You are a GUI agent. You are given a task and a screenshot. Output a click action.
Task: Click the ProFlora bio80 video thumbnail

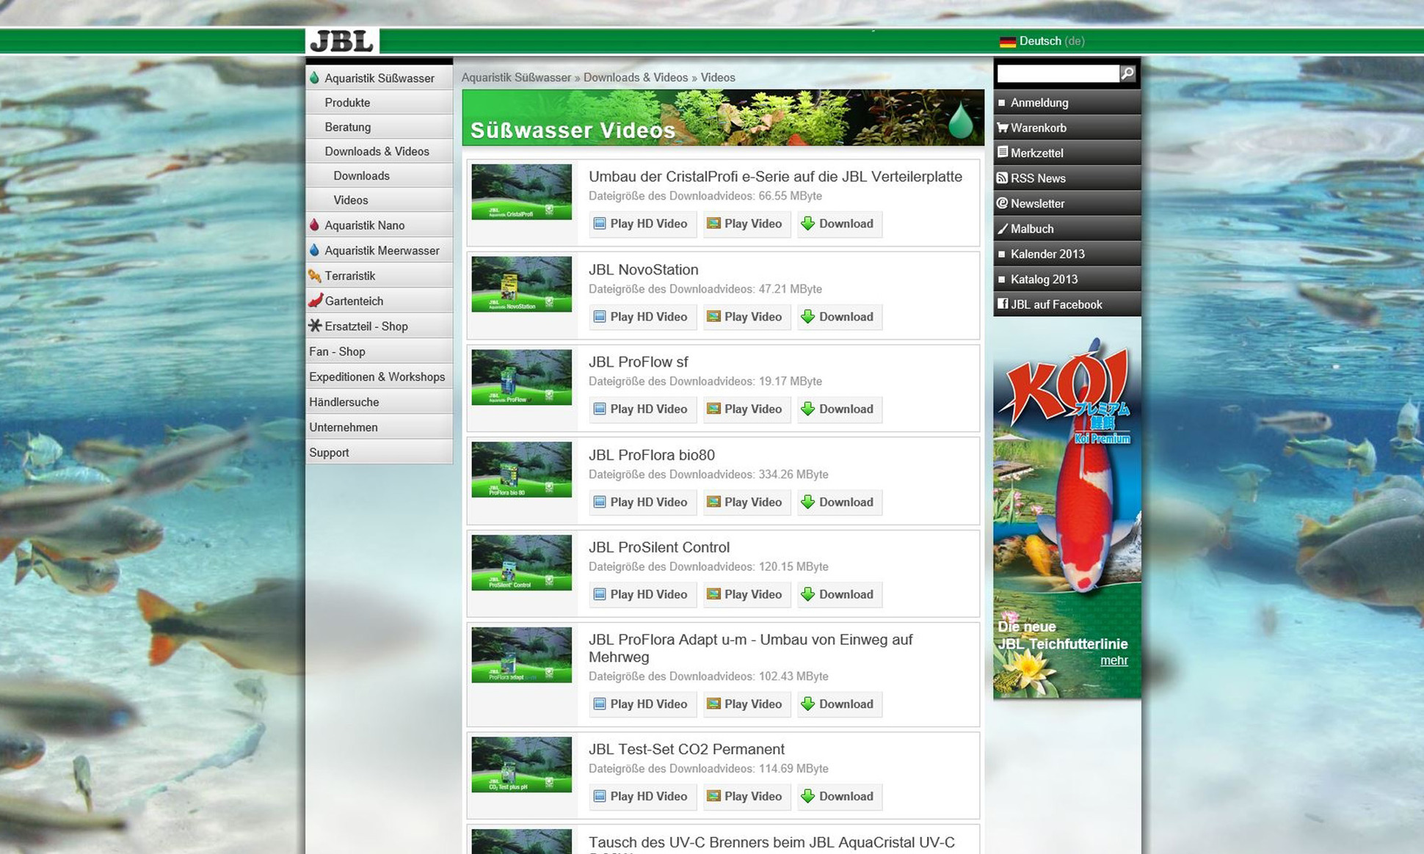[521, 470]
